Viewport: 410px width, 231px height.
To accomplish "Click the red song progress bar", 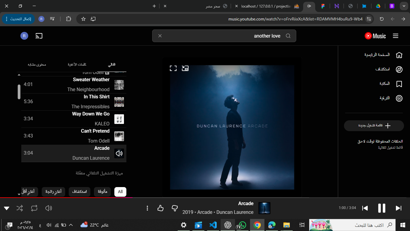I will [66, 198].
